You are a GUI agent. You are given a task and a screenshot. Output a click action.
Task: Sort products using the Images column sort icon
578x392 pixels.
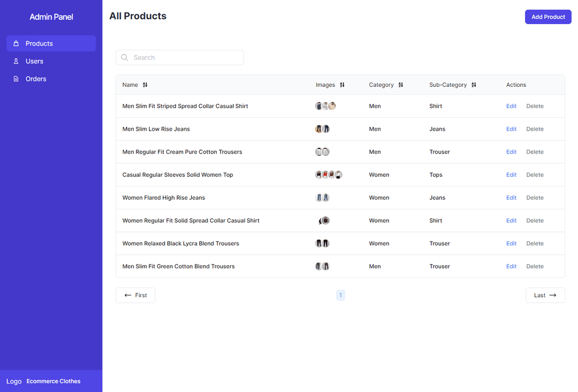[342, 85]
